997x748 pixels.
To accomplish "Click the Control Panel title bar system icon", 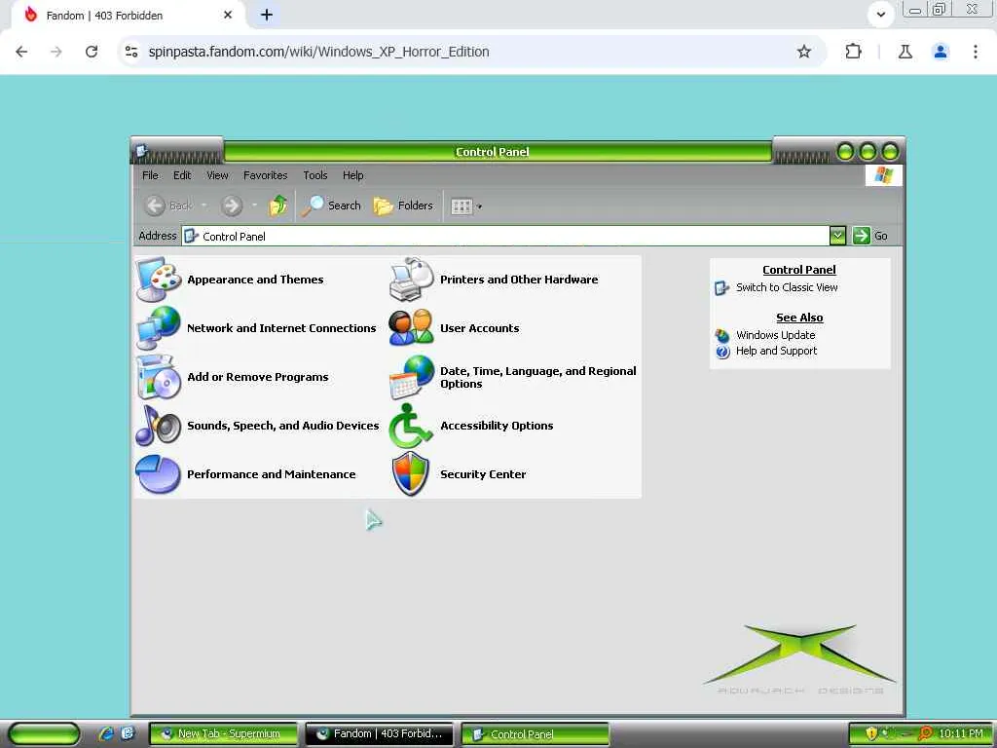I will click(x=142, y=151).
